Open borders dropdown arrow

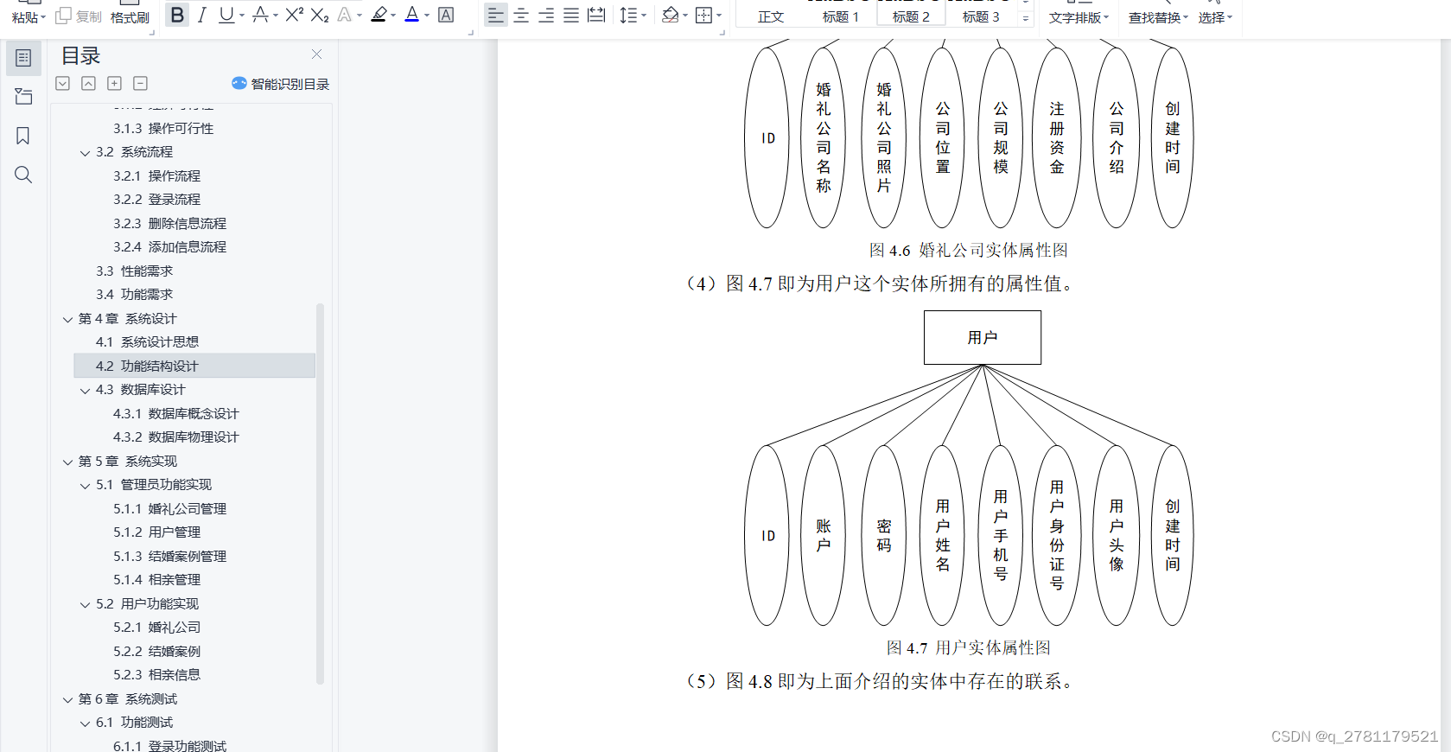click(x=719, y=16)
